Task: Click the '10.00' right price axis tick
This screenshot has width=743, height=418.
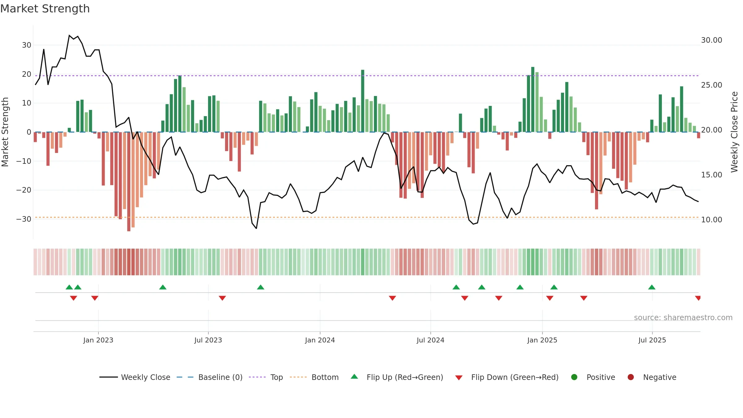Action: (711, 220)
